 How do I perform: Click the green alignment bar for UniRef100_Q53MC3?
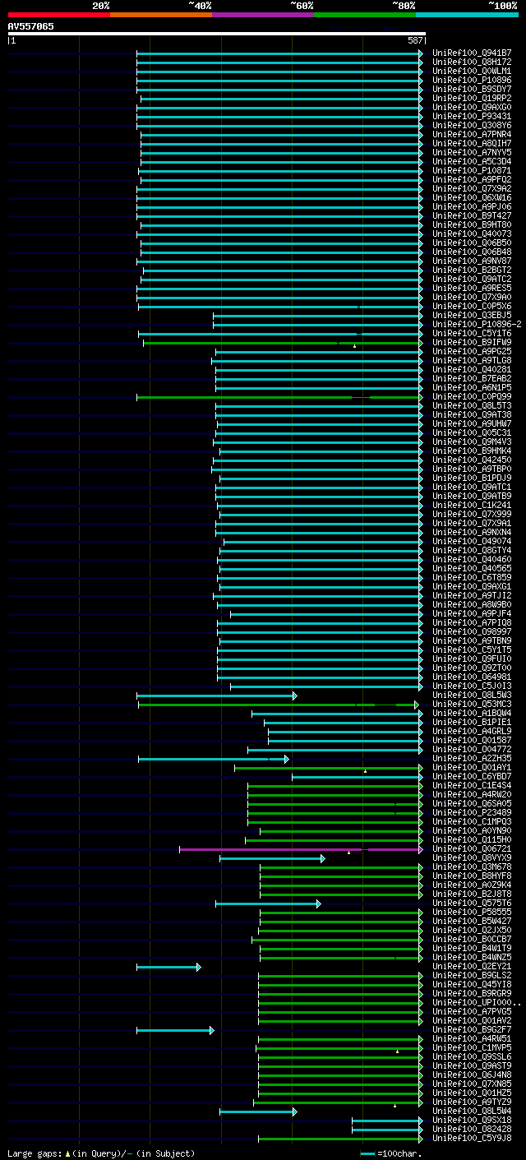[278, 705]
